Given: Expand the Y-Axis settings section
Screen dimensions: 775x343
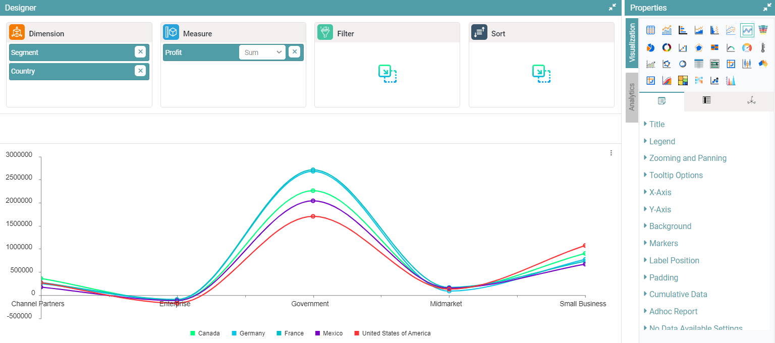Looking at the screenshot, I should point(659,209).
